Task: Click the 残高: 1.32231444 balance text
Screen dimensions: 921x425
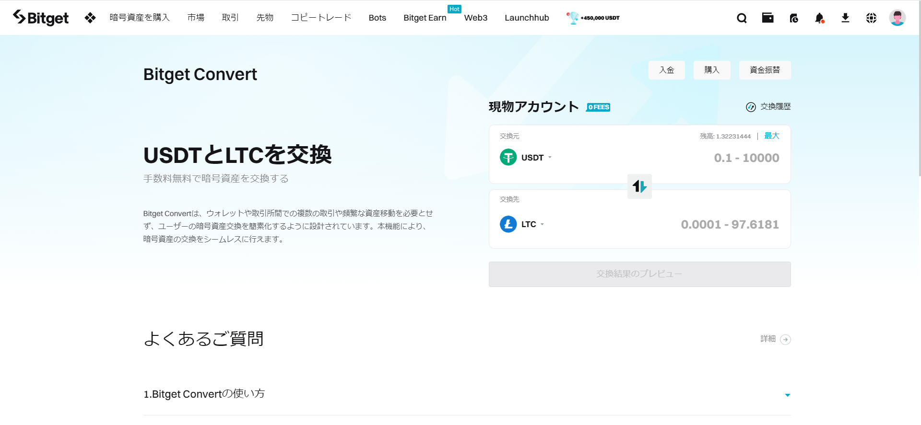Action: tap(725, 136)
